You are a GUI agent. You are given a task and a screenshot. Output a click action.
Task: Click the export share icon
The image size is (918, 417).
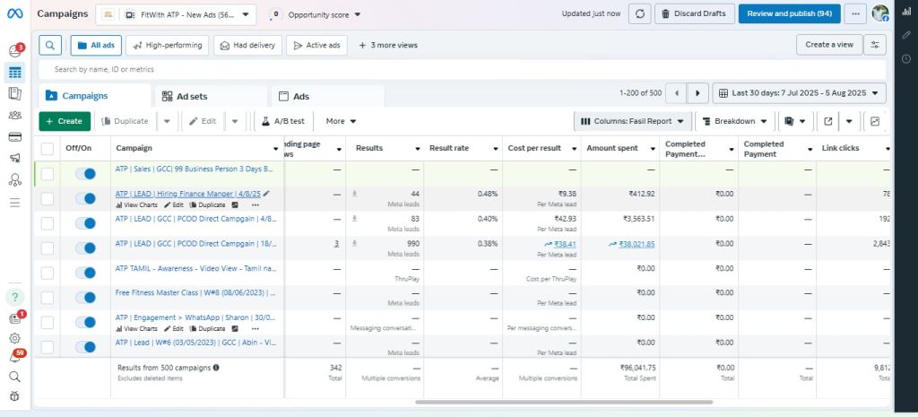(827, 121)
